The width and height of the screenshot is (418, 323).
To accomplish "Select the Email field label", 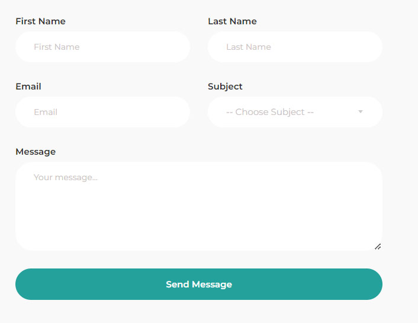I will coord(28,87).
